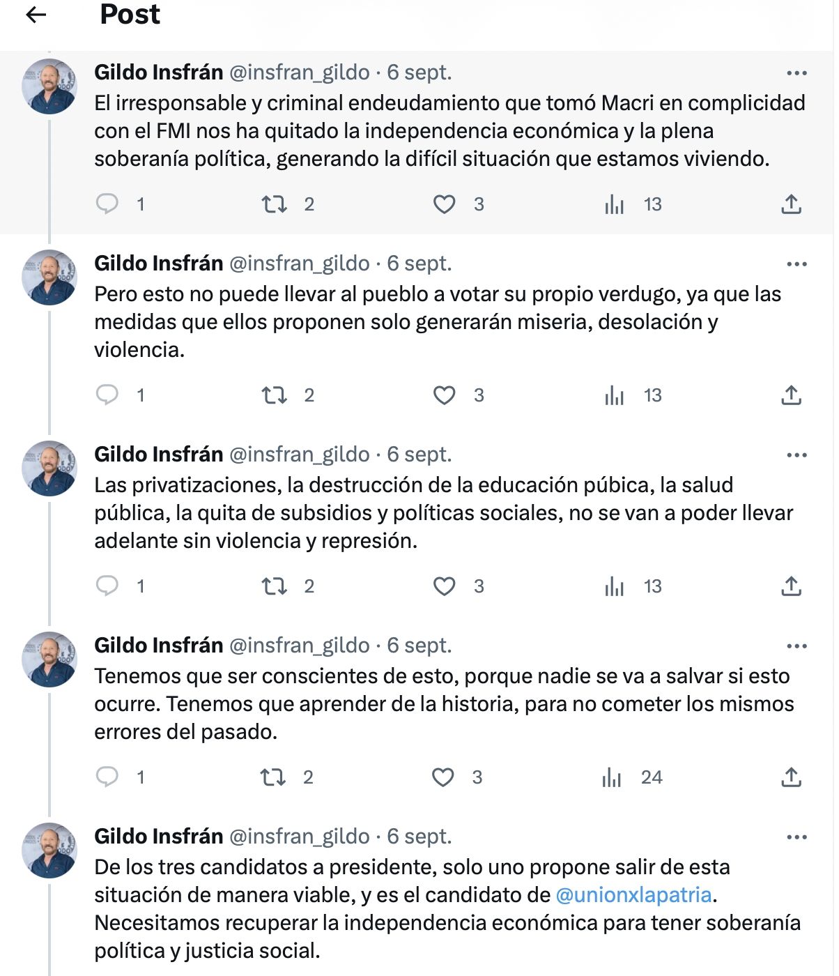Share the tweet about 'privatizaciones'
Image resolution: width=839 pixels, height=976 pixels.
pos(791,586)
